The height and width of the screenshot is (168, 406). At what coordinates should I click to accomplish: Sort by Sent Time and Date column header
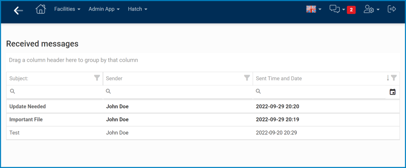(279, 78)
